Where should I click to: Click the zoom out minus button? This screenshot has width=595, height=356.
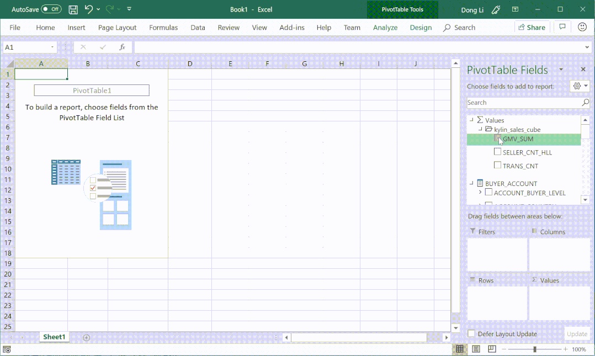tap(504, 349)
